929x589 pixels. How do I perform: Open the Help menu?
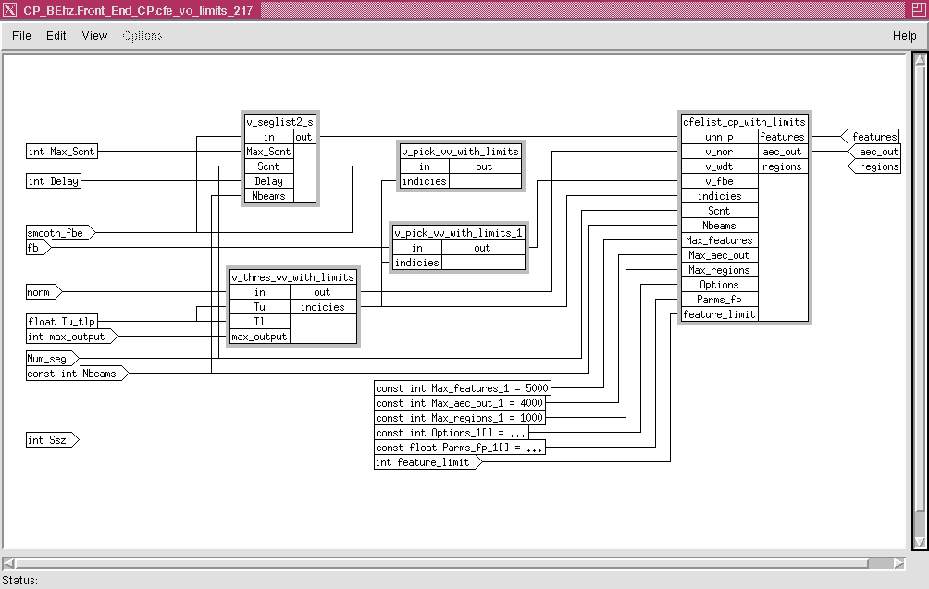pyautogui.click(x=904, y=36)
